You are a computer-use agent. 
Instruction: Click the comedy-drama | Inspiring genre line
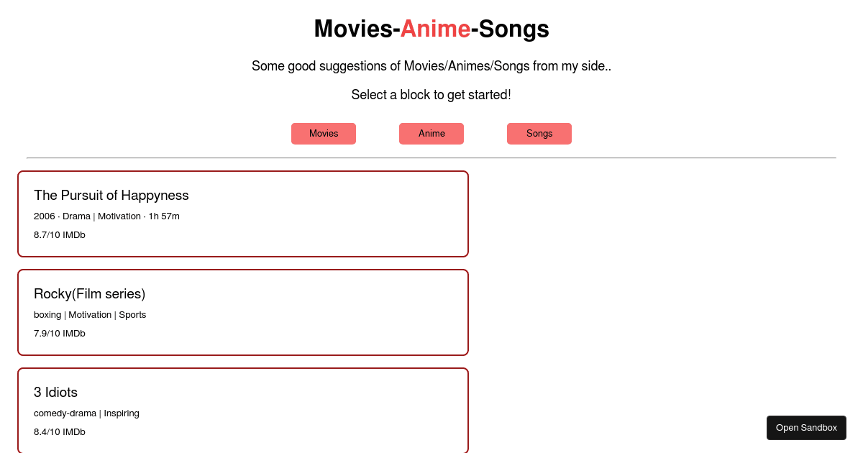click(x=86, y=413)
